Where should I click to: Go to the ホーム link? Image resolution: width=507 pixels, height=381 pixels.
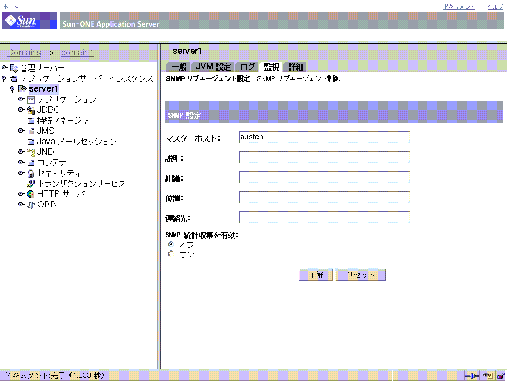(11, 6)
